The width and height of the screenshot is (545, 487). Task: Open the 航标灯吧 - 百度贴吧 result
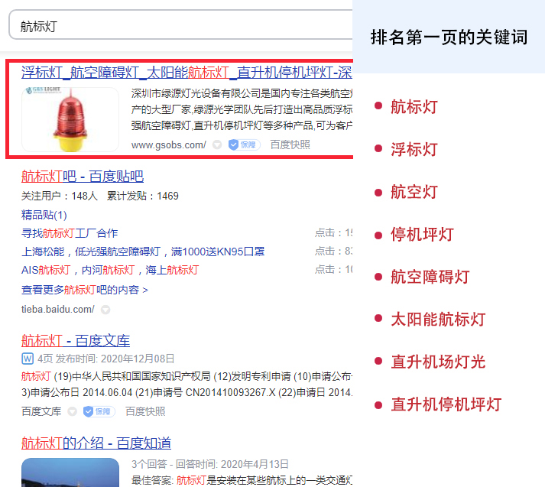click(x=83, y=177)
